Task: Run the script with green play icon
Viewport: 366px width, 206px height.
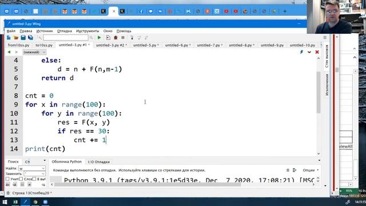Action: (x=99, y=38)
